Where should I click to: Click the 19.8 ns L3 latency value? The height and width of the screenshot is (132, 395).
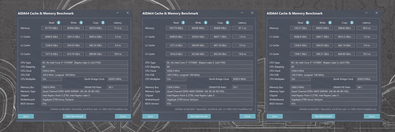click(x=242, y=54)
